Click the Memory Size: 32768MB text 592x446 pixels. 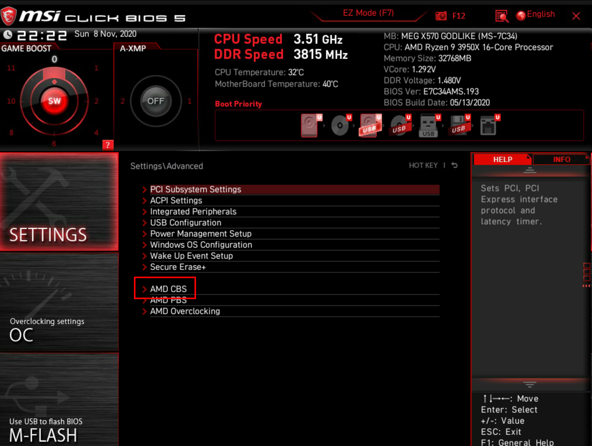[x=427, y=58]
